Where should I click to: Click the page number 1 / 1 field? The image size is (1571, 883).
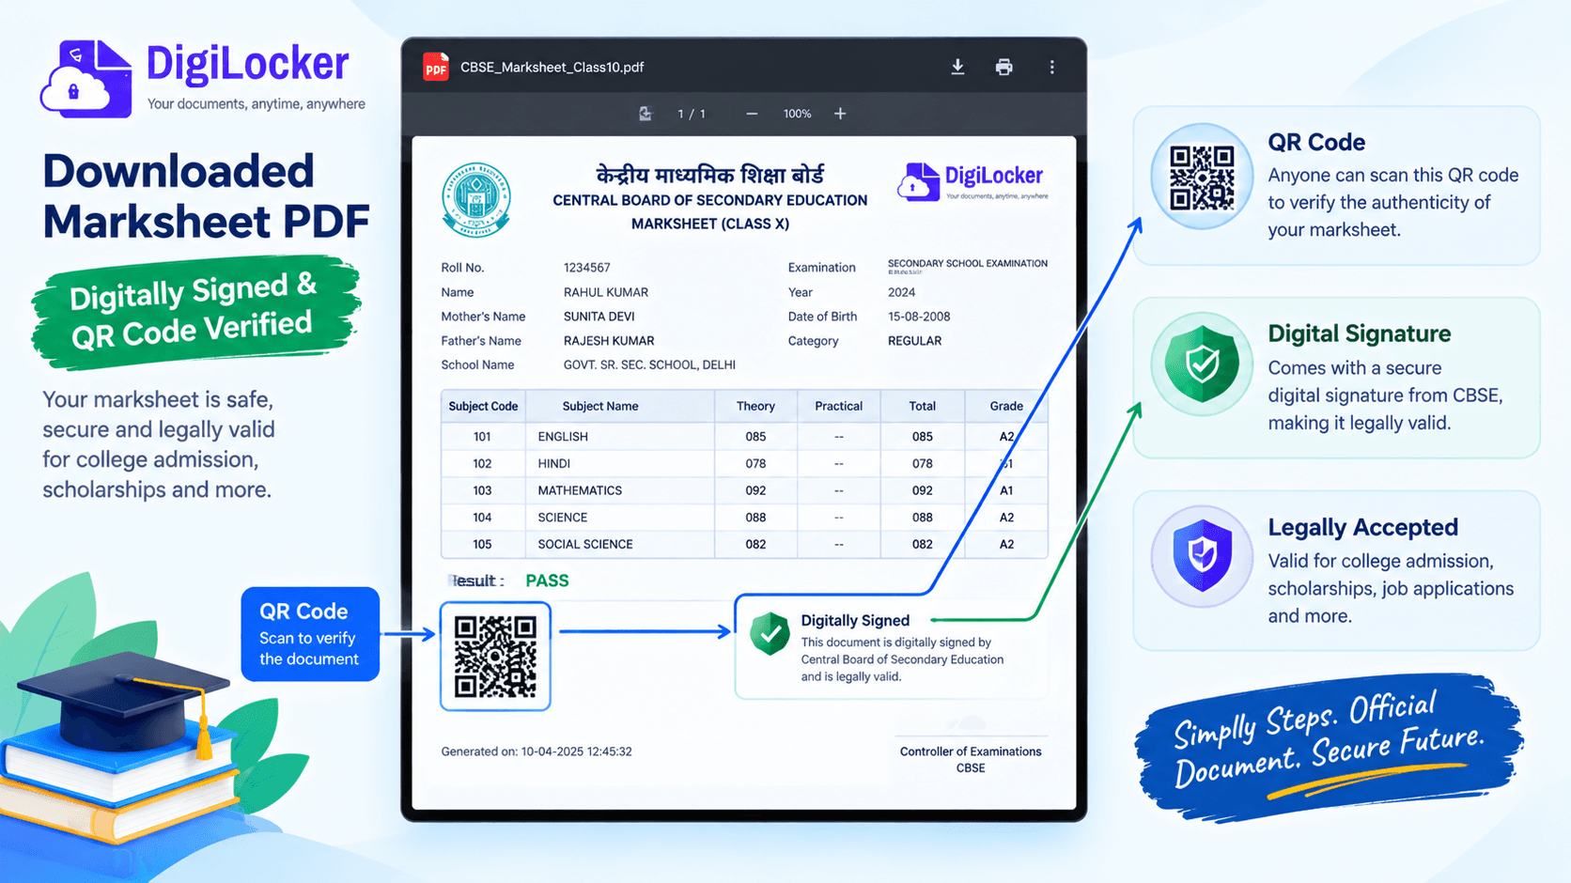(x=692, y=114)
